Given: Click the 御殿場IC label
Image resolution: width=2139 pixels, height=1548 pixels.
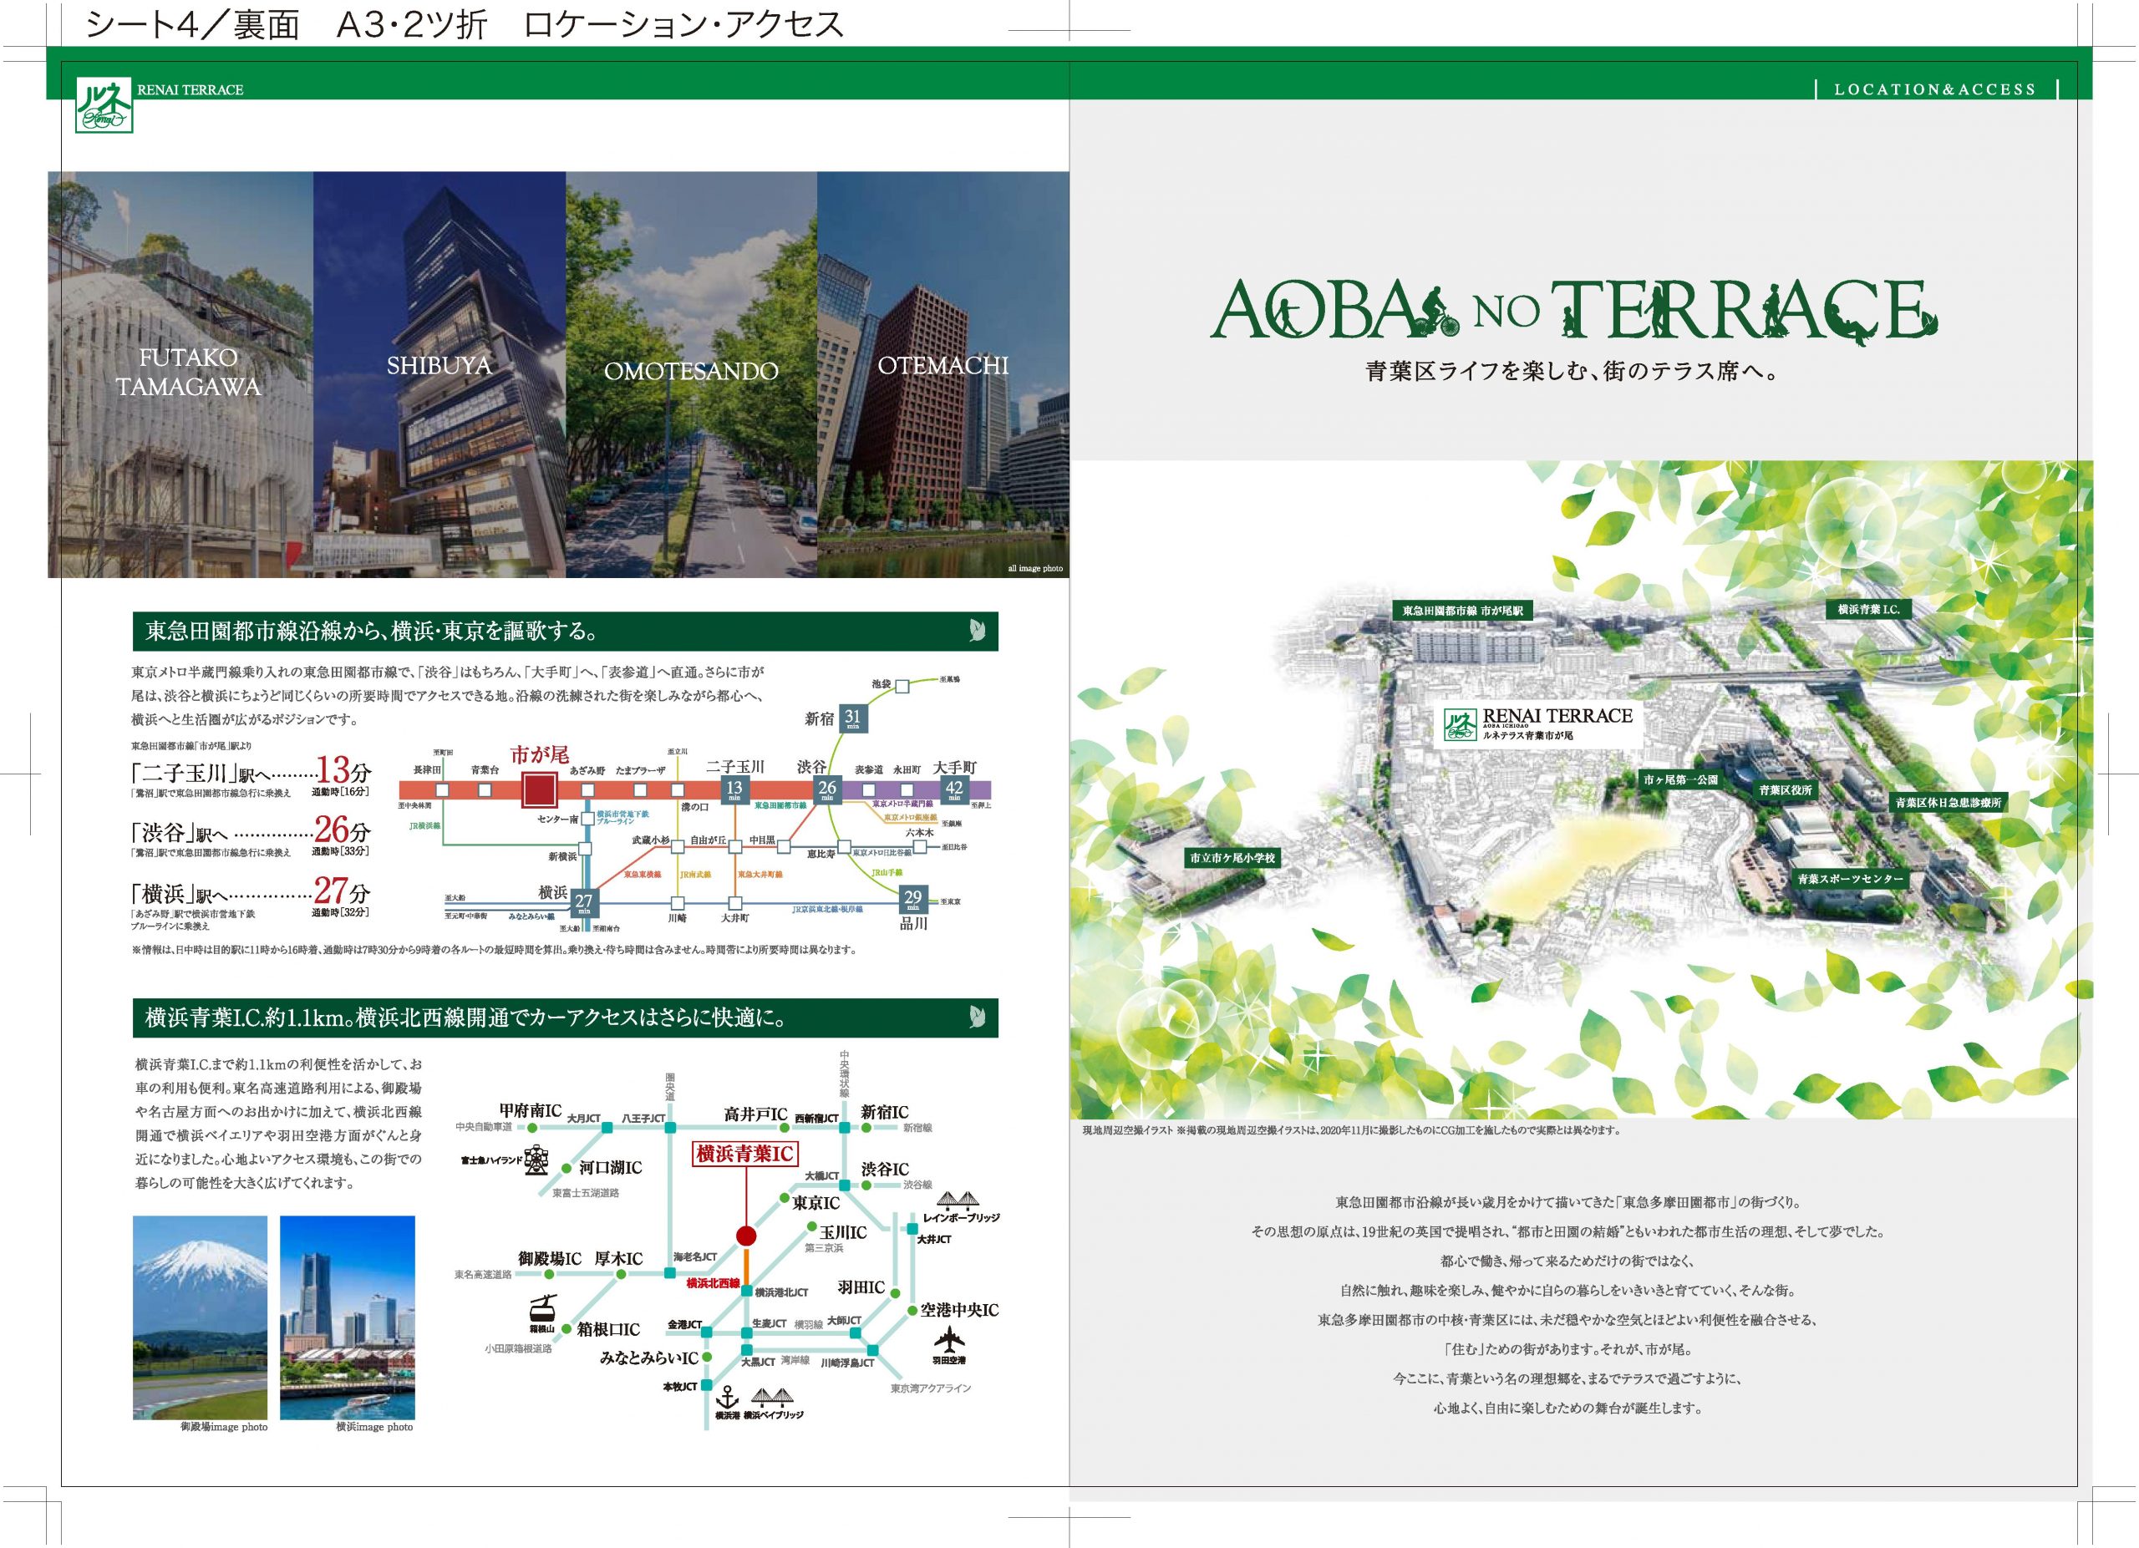Looking at the screenshot, I should click(550, 1259).
